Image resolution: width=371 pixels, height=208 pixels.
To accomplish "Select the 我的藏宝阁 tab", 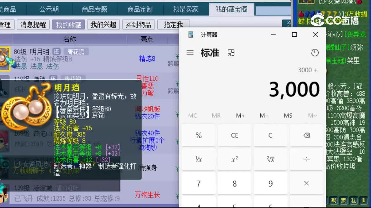I will [x=231, y=9].
